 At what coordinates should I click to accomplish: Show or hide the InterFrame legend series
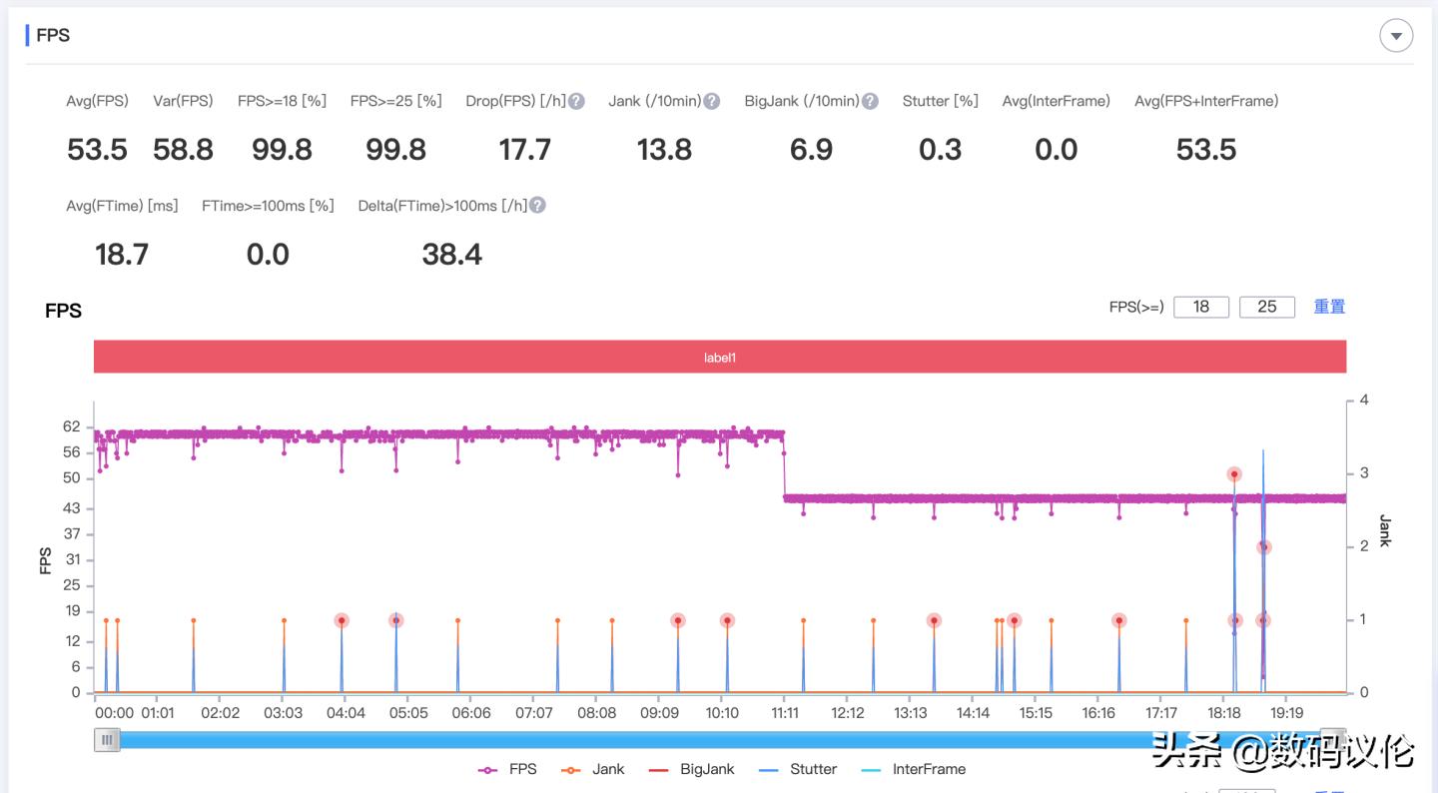point(914,769)
